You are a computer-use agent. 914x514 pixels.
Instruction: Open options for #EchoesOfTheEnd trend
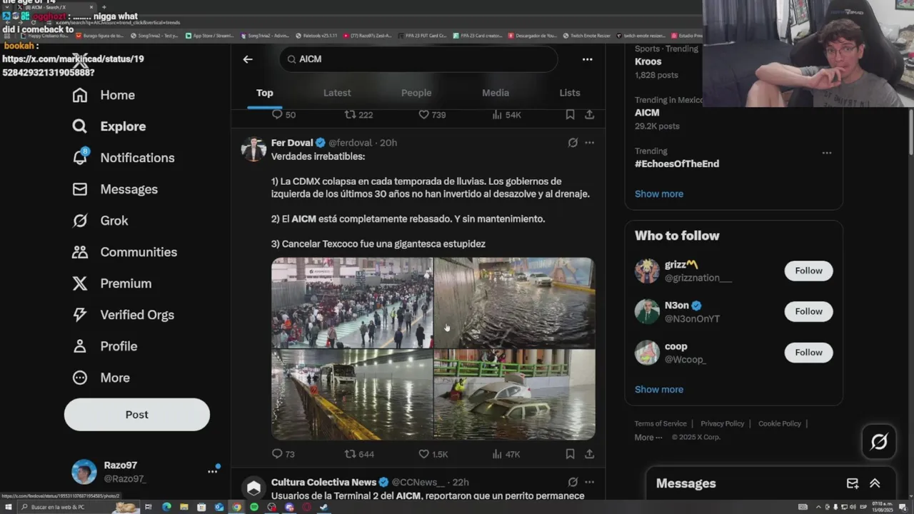pos(826,153)
